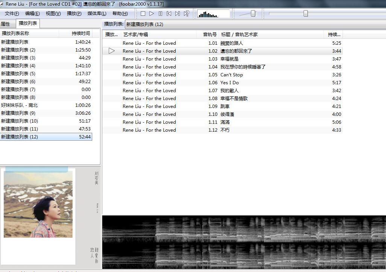
Task: Click the random playback icon
Action: 186,14
